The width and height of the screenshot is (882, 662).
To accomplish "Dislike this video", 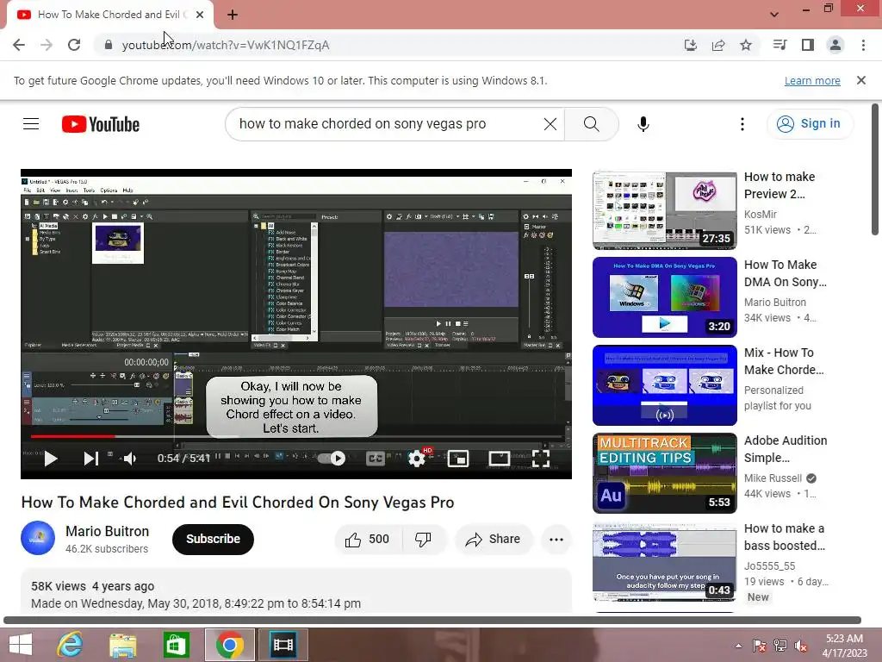I will click(424, 540).
